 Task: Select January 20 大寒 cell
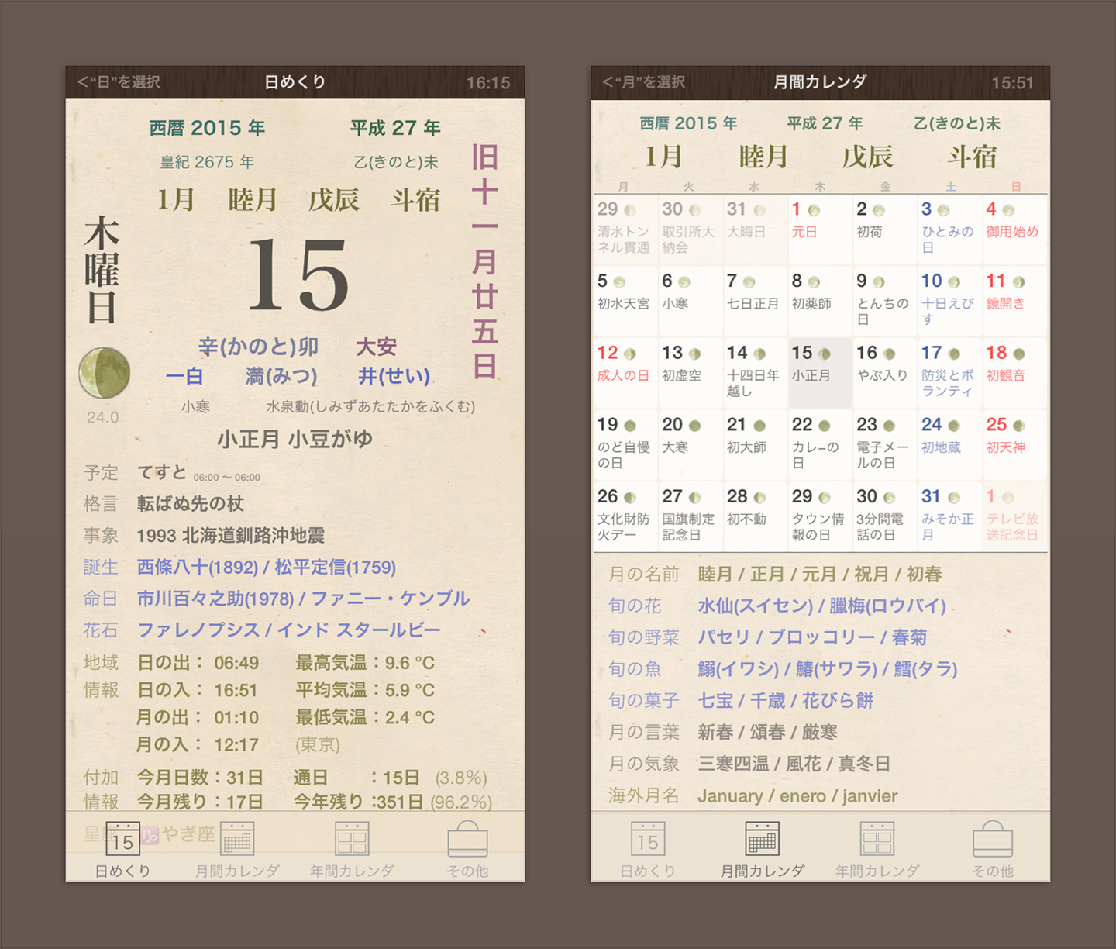pyautogui.click(x=691, y=446)
